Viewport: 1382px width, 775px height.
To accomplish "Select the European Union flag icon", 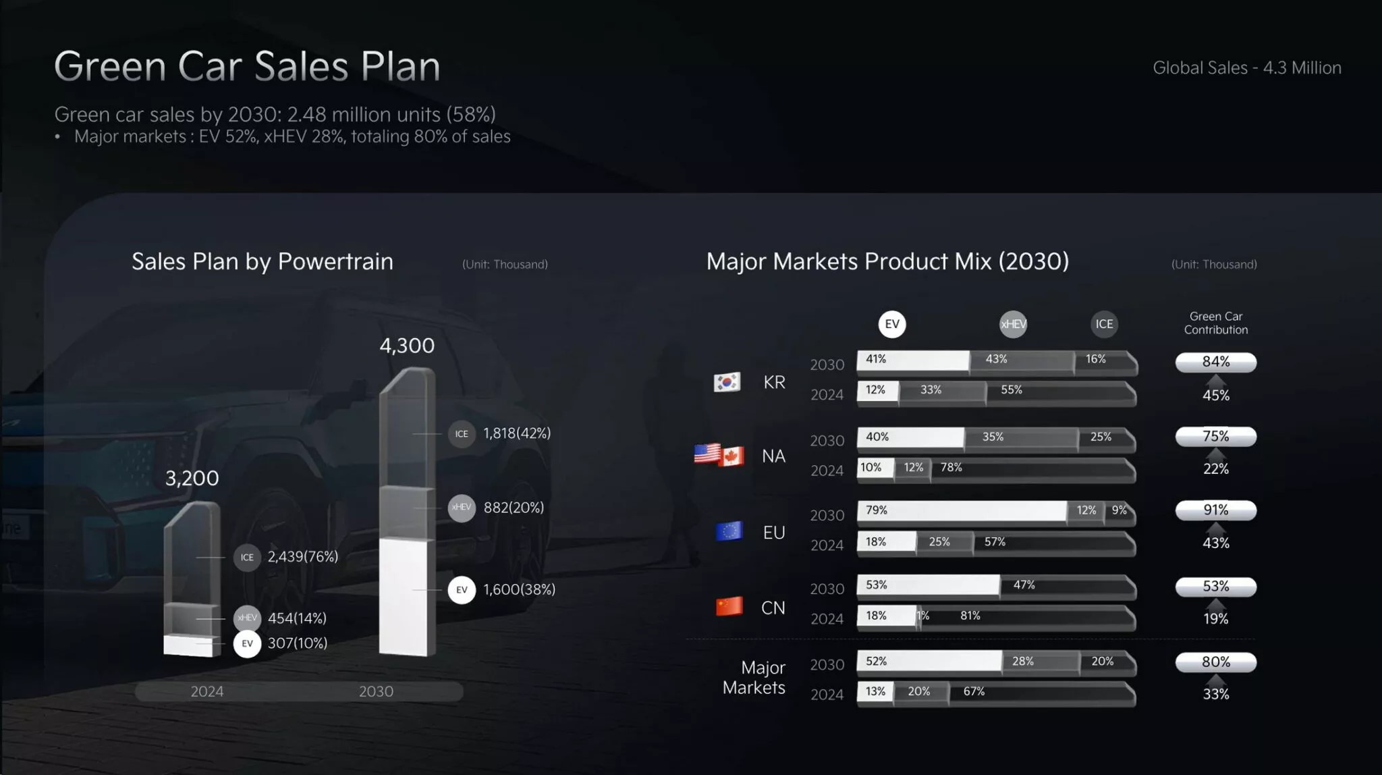I will (x=729, y=531).
